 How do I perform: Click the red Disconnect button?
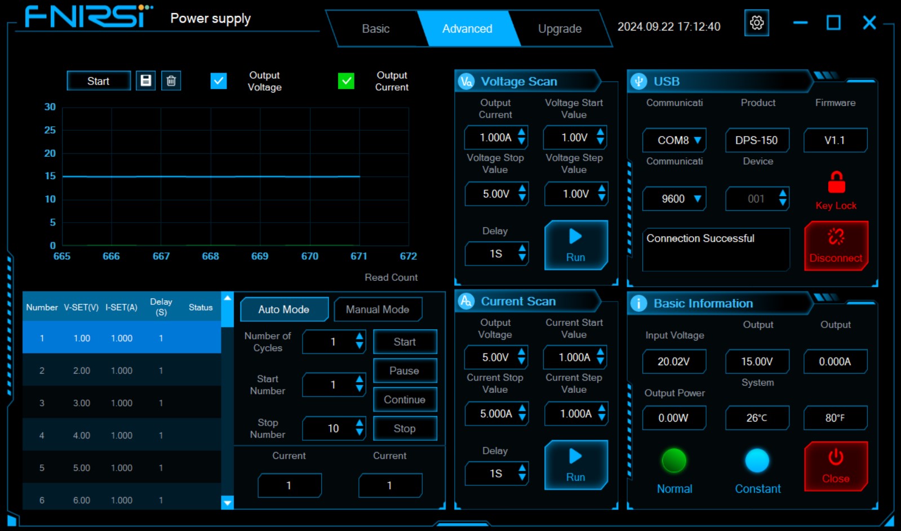(x=836, y=246)
